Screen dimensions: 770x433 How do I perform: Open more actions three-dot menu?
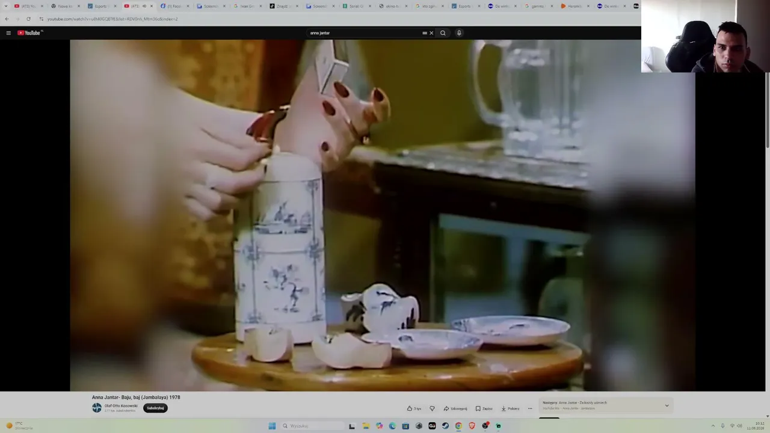coord(530,408)
